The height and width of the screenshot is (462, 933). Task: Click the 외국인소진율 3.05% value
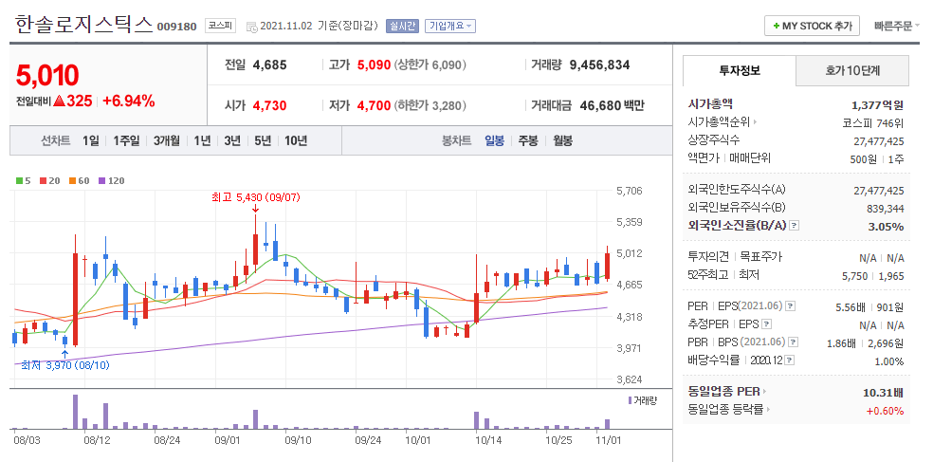click(886, 226)
